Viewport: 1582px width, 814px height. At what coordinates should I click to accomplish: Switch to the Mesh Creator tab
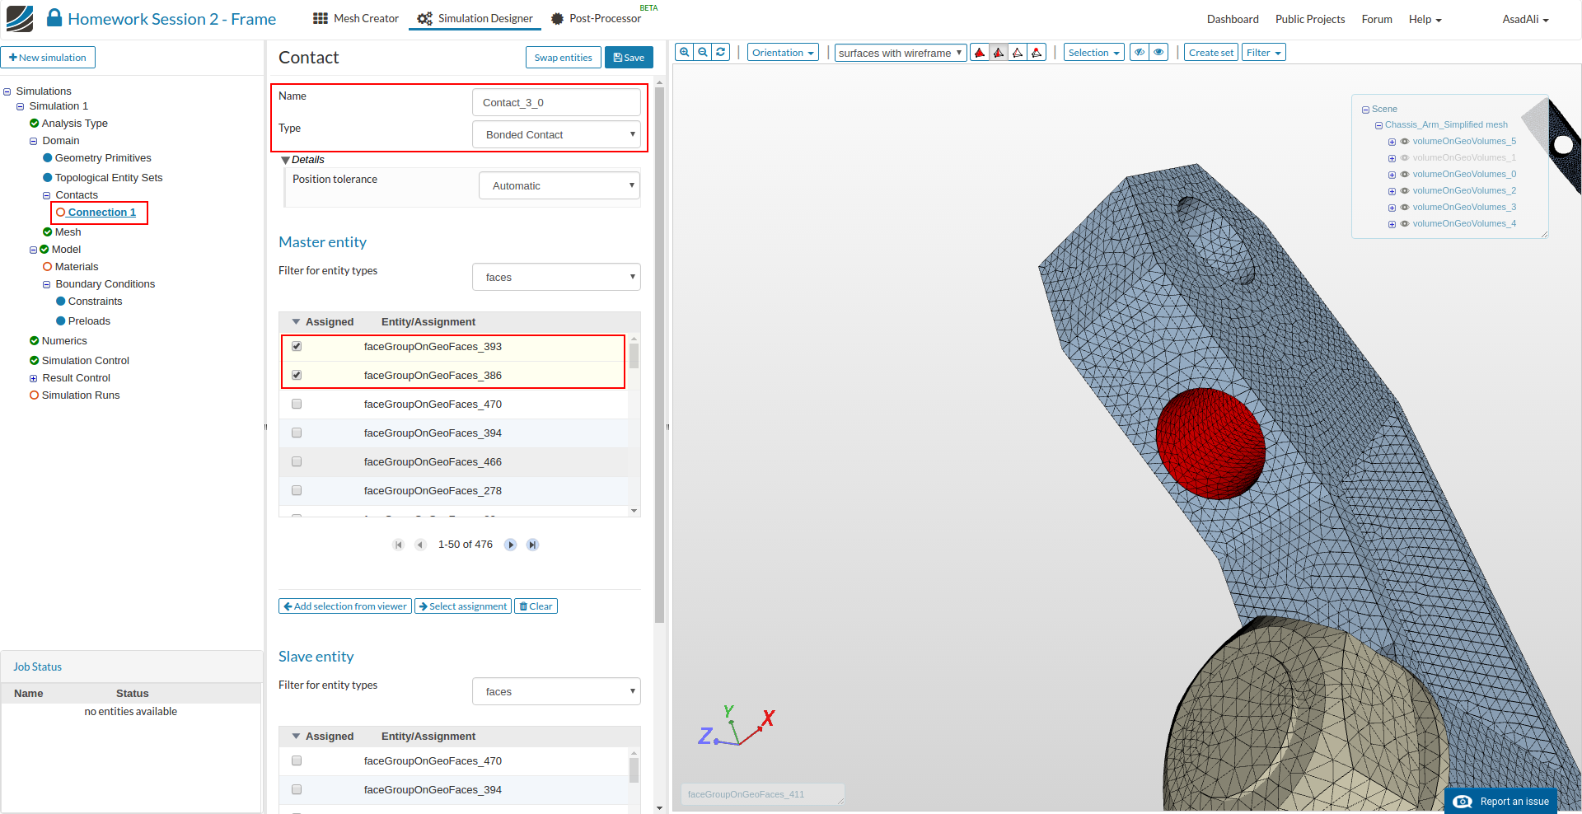point(356,19)
